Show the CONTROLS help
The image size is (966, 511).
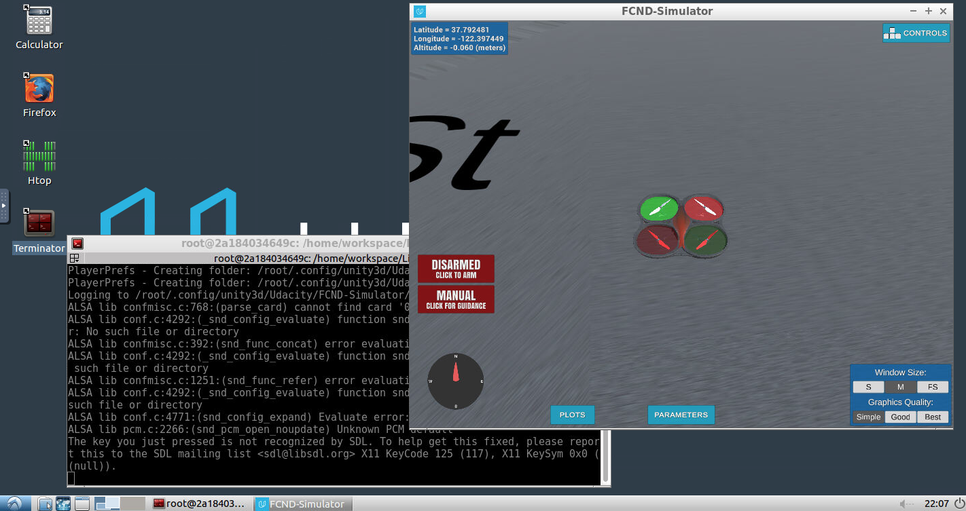(916, 33)
